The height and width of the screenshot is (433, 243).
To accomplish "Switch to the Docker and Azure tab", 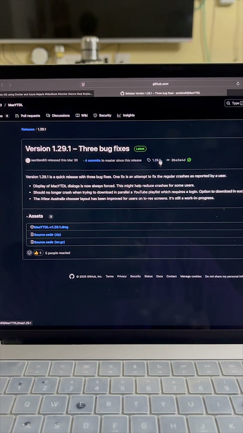I will pyautogui.click(x=47, y=94).
